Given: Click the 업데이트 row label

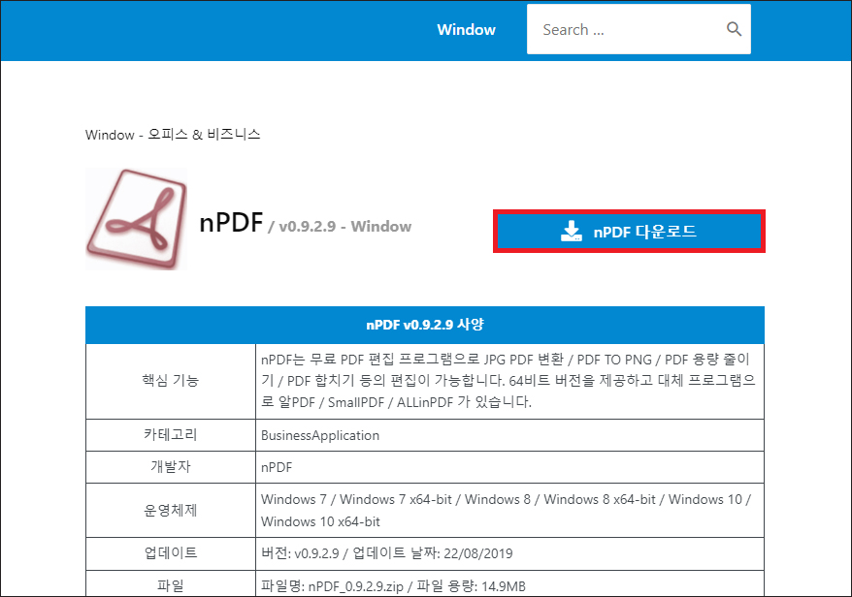Looking at the screenshot, I should (171, 553).
